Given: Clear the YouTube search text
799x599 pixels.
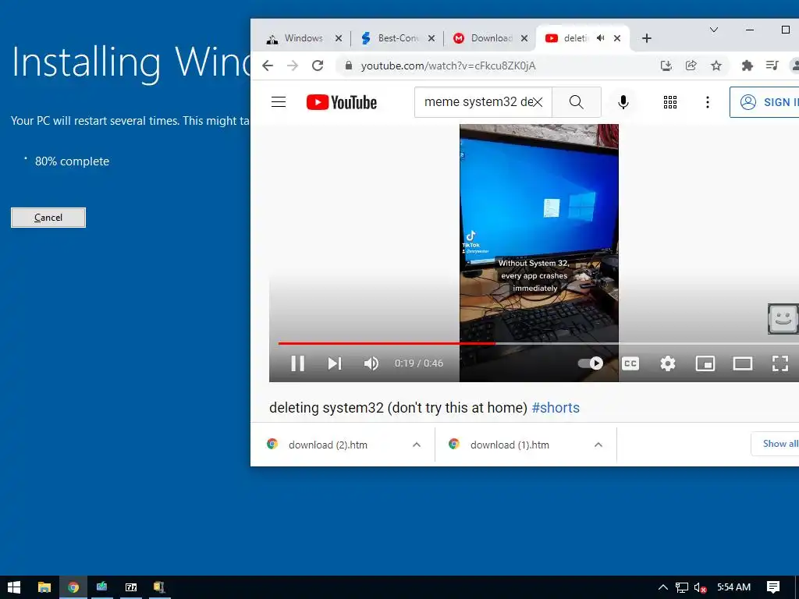Looking at the screenshot, I should [x=538, y=102].
